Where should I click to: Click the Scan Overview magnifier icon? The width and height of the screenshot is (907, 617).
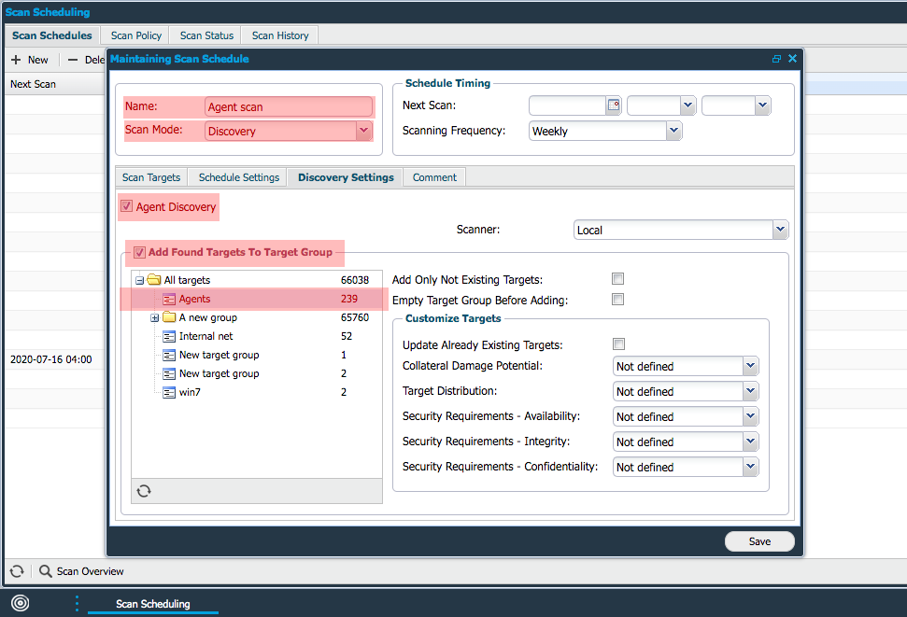click(43, 570)
